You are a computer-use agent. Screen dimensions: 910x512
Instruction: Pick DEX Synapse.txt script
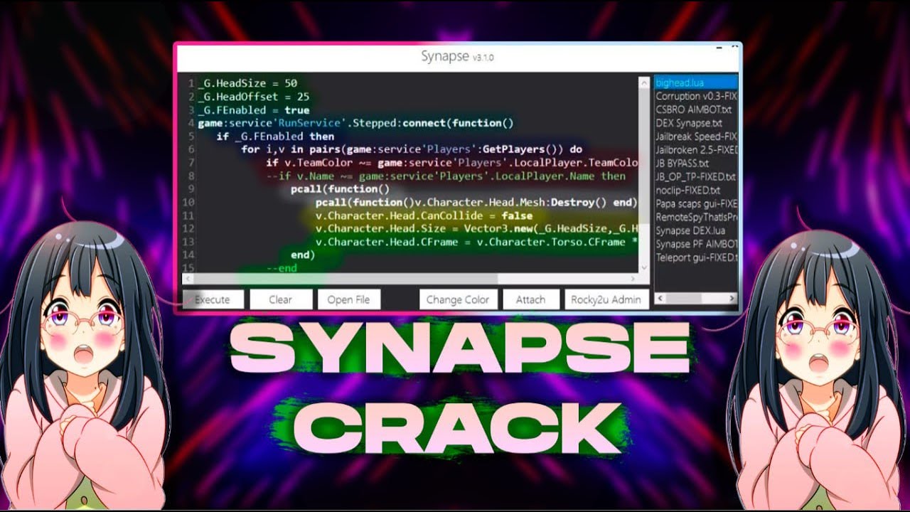pyautogui.click(x=696, y=123)
